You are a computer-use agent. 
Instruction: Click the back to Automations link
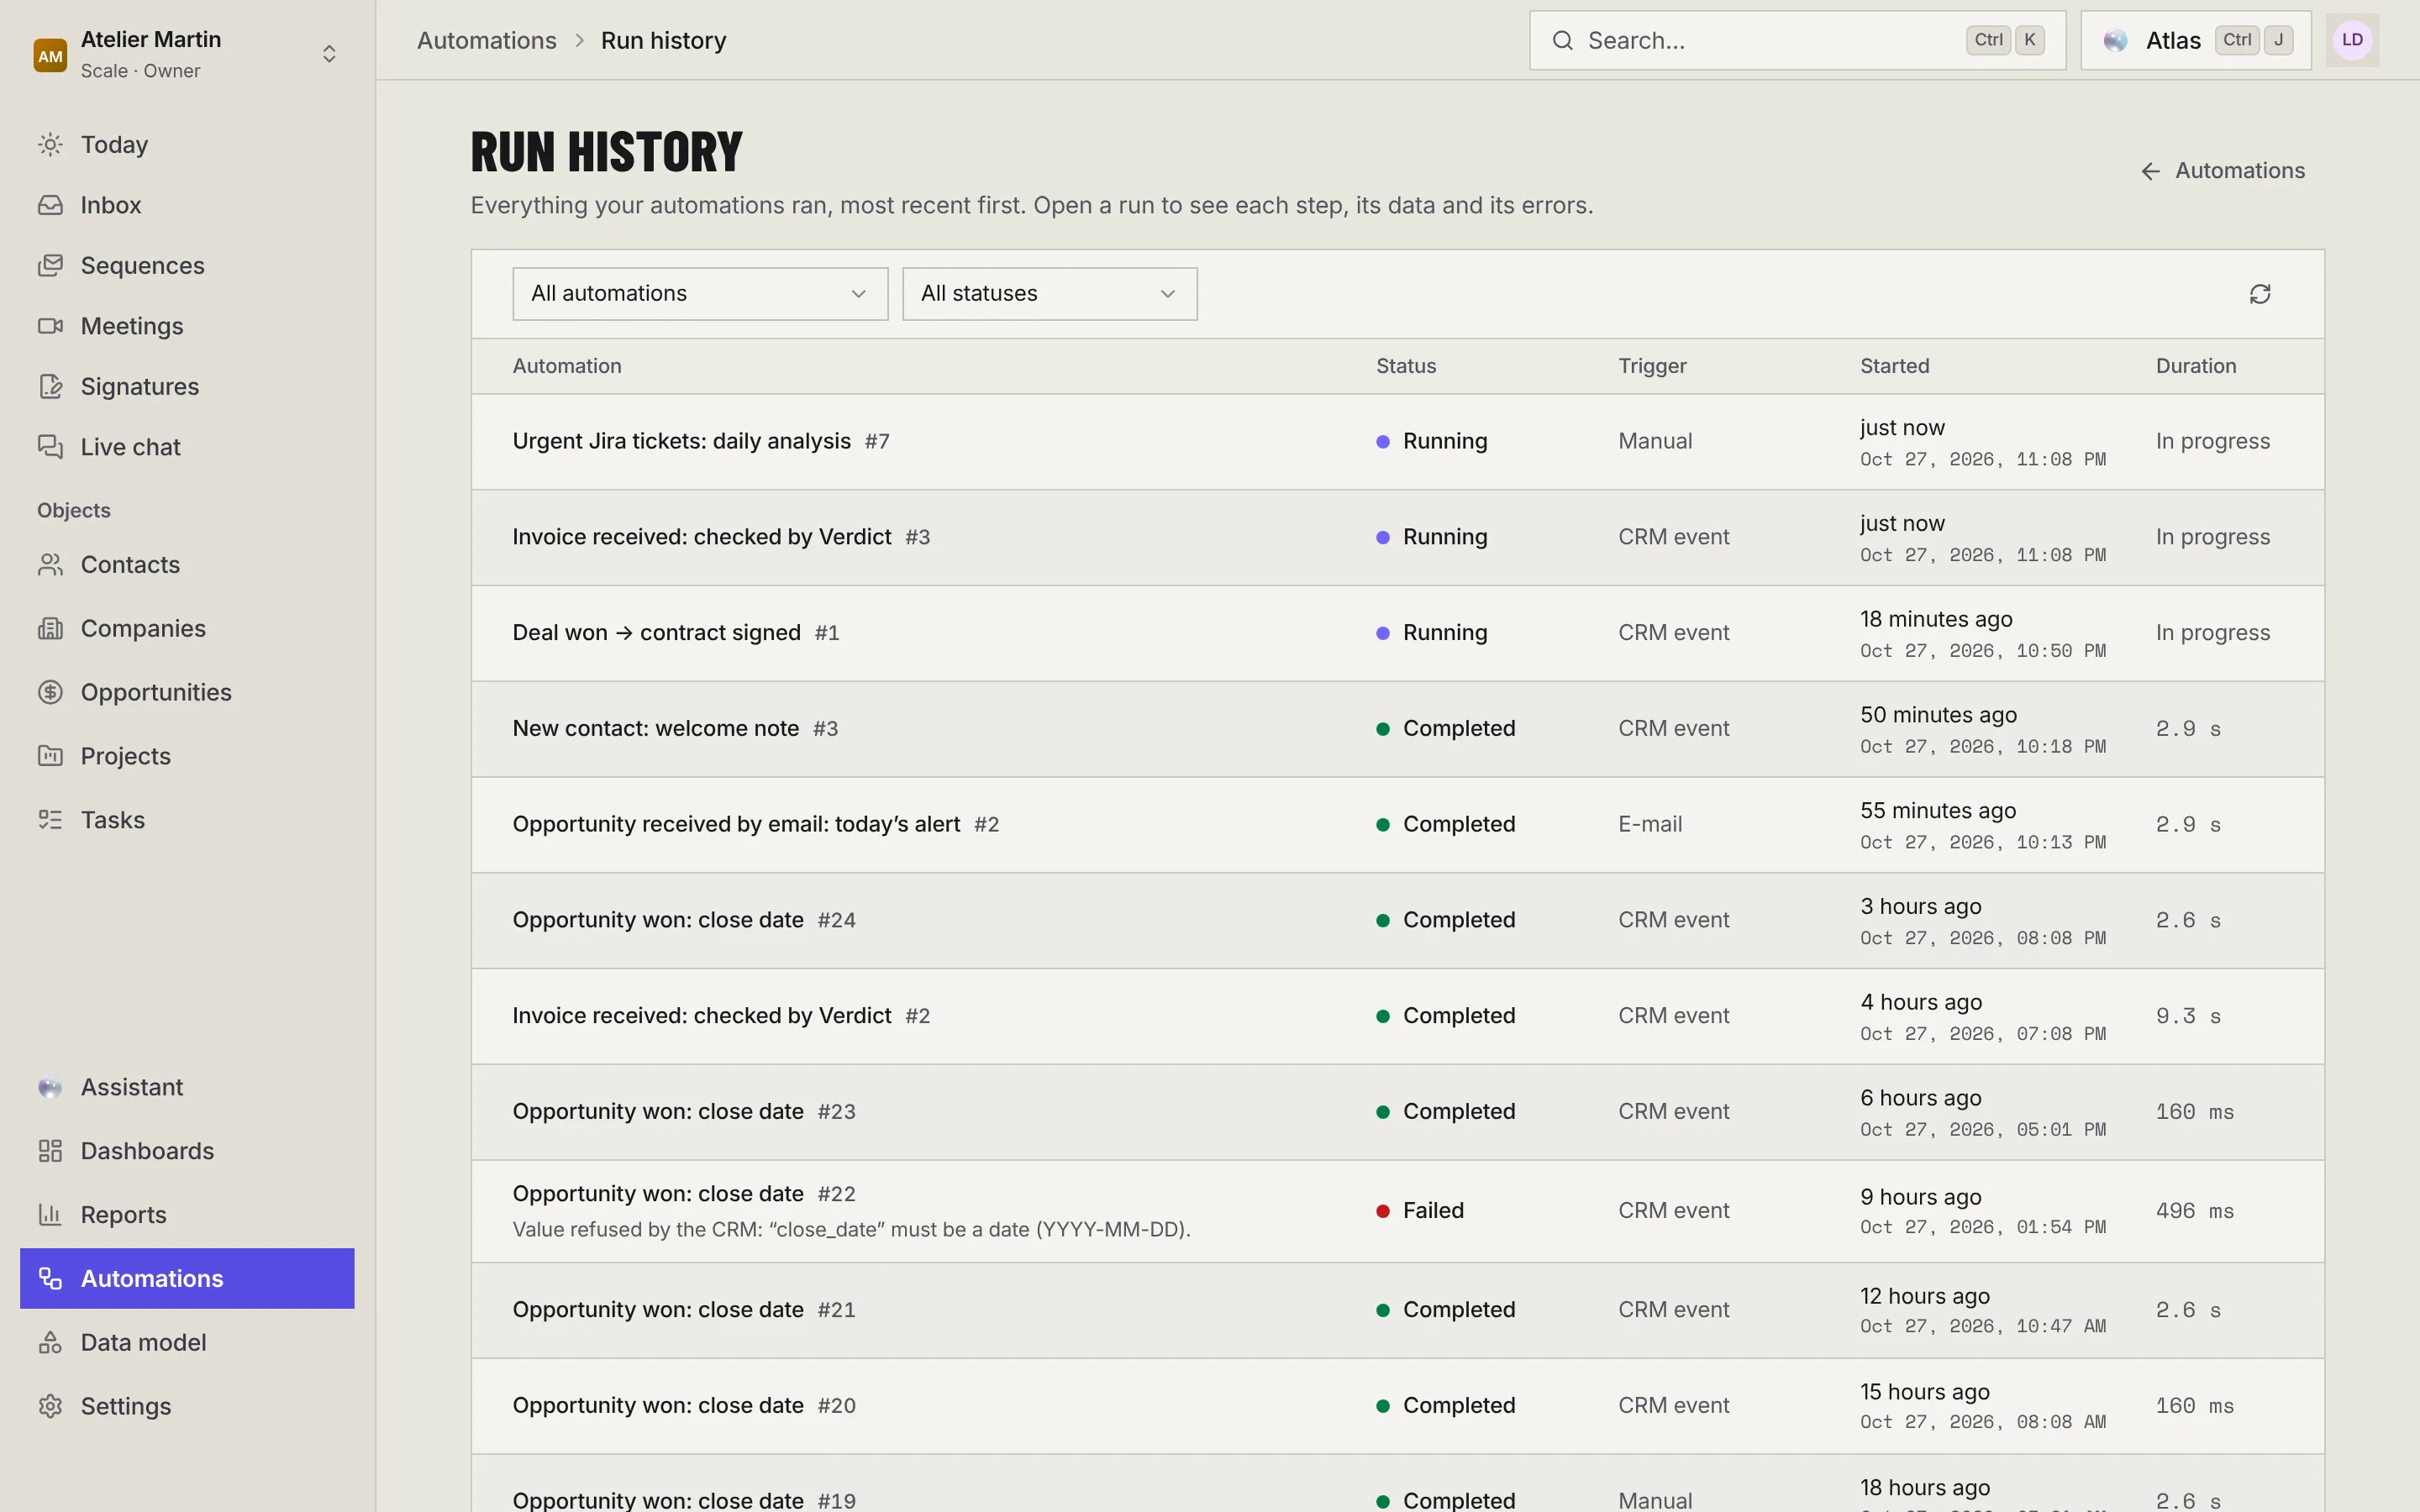click(2222, 171)
